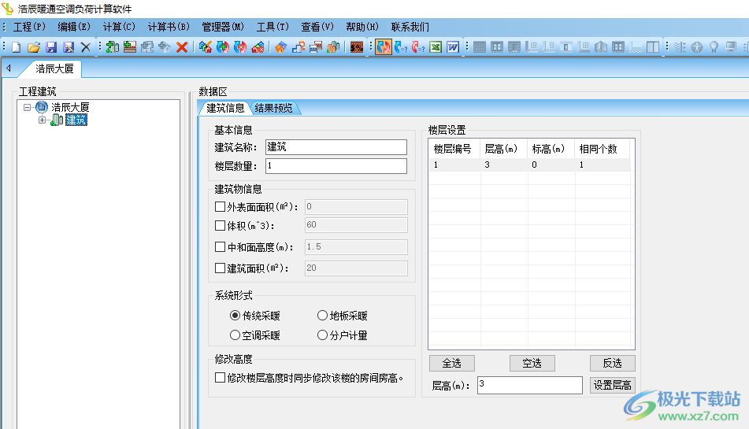Open the 编辑(E) menu

pyautogui.click(x=74, y=27)
